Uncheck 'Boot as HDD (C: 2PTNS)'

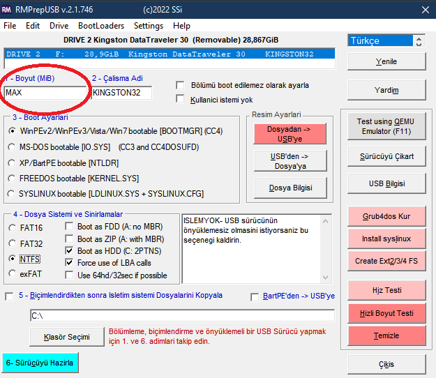pyautogui.click(x=69, y=250)
